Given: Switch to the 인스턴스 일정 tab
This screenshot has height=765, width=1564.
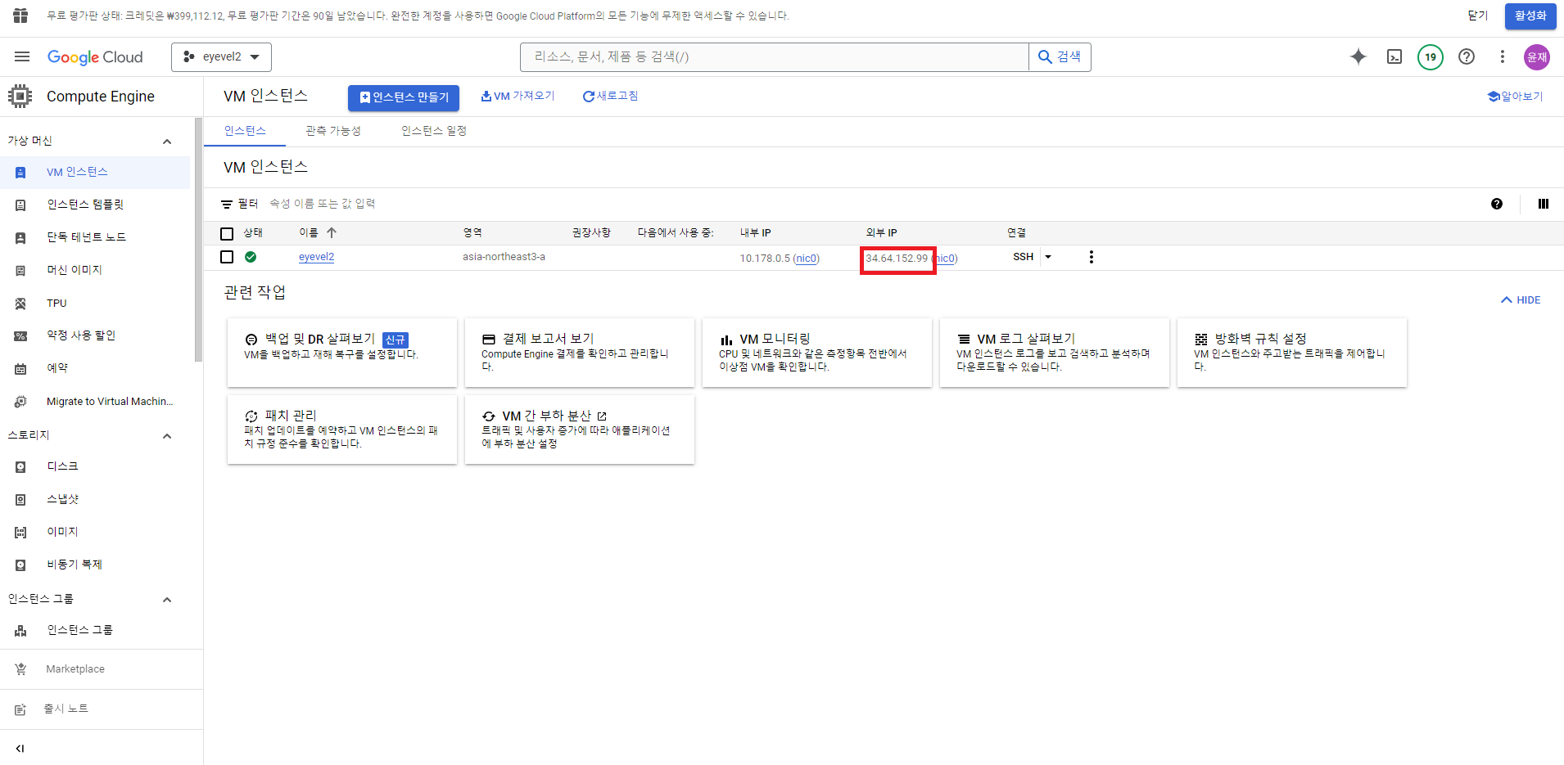Looking at the screenshot, I should tap(434, 131).
